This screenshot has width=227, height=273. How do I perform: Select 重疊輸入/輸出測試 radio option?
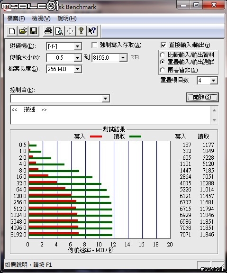click(162, 62)
